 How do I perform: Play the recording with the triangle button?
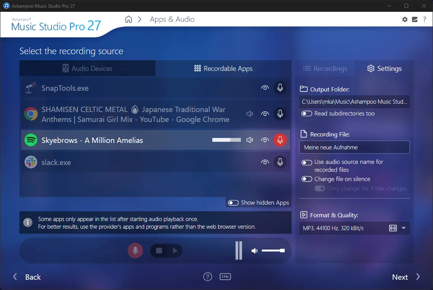click(x=175, y=250)
